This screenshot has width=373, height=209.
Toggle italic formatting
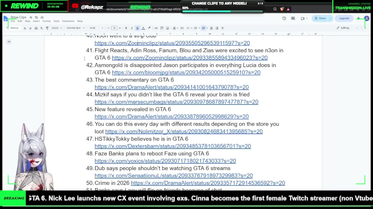[132, 28]
